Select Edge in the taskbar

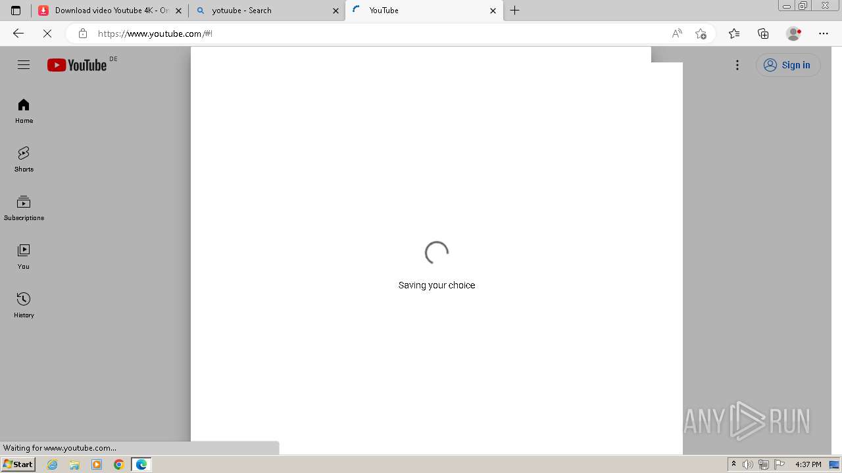click(x=141, y=464)
